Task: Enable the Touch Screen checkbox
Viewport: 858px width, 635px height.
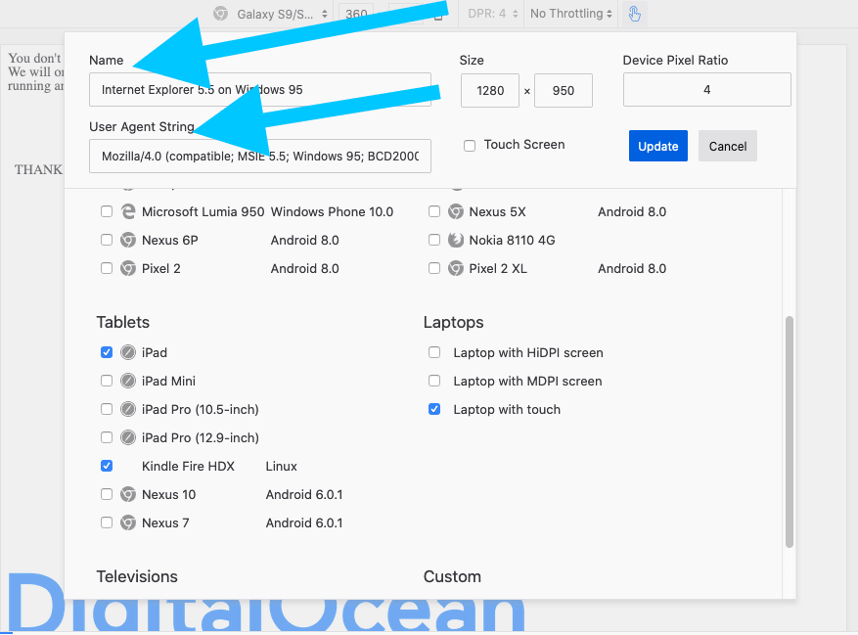Action: click(470, 146)
